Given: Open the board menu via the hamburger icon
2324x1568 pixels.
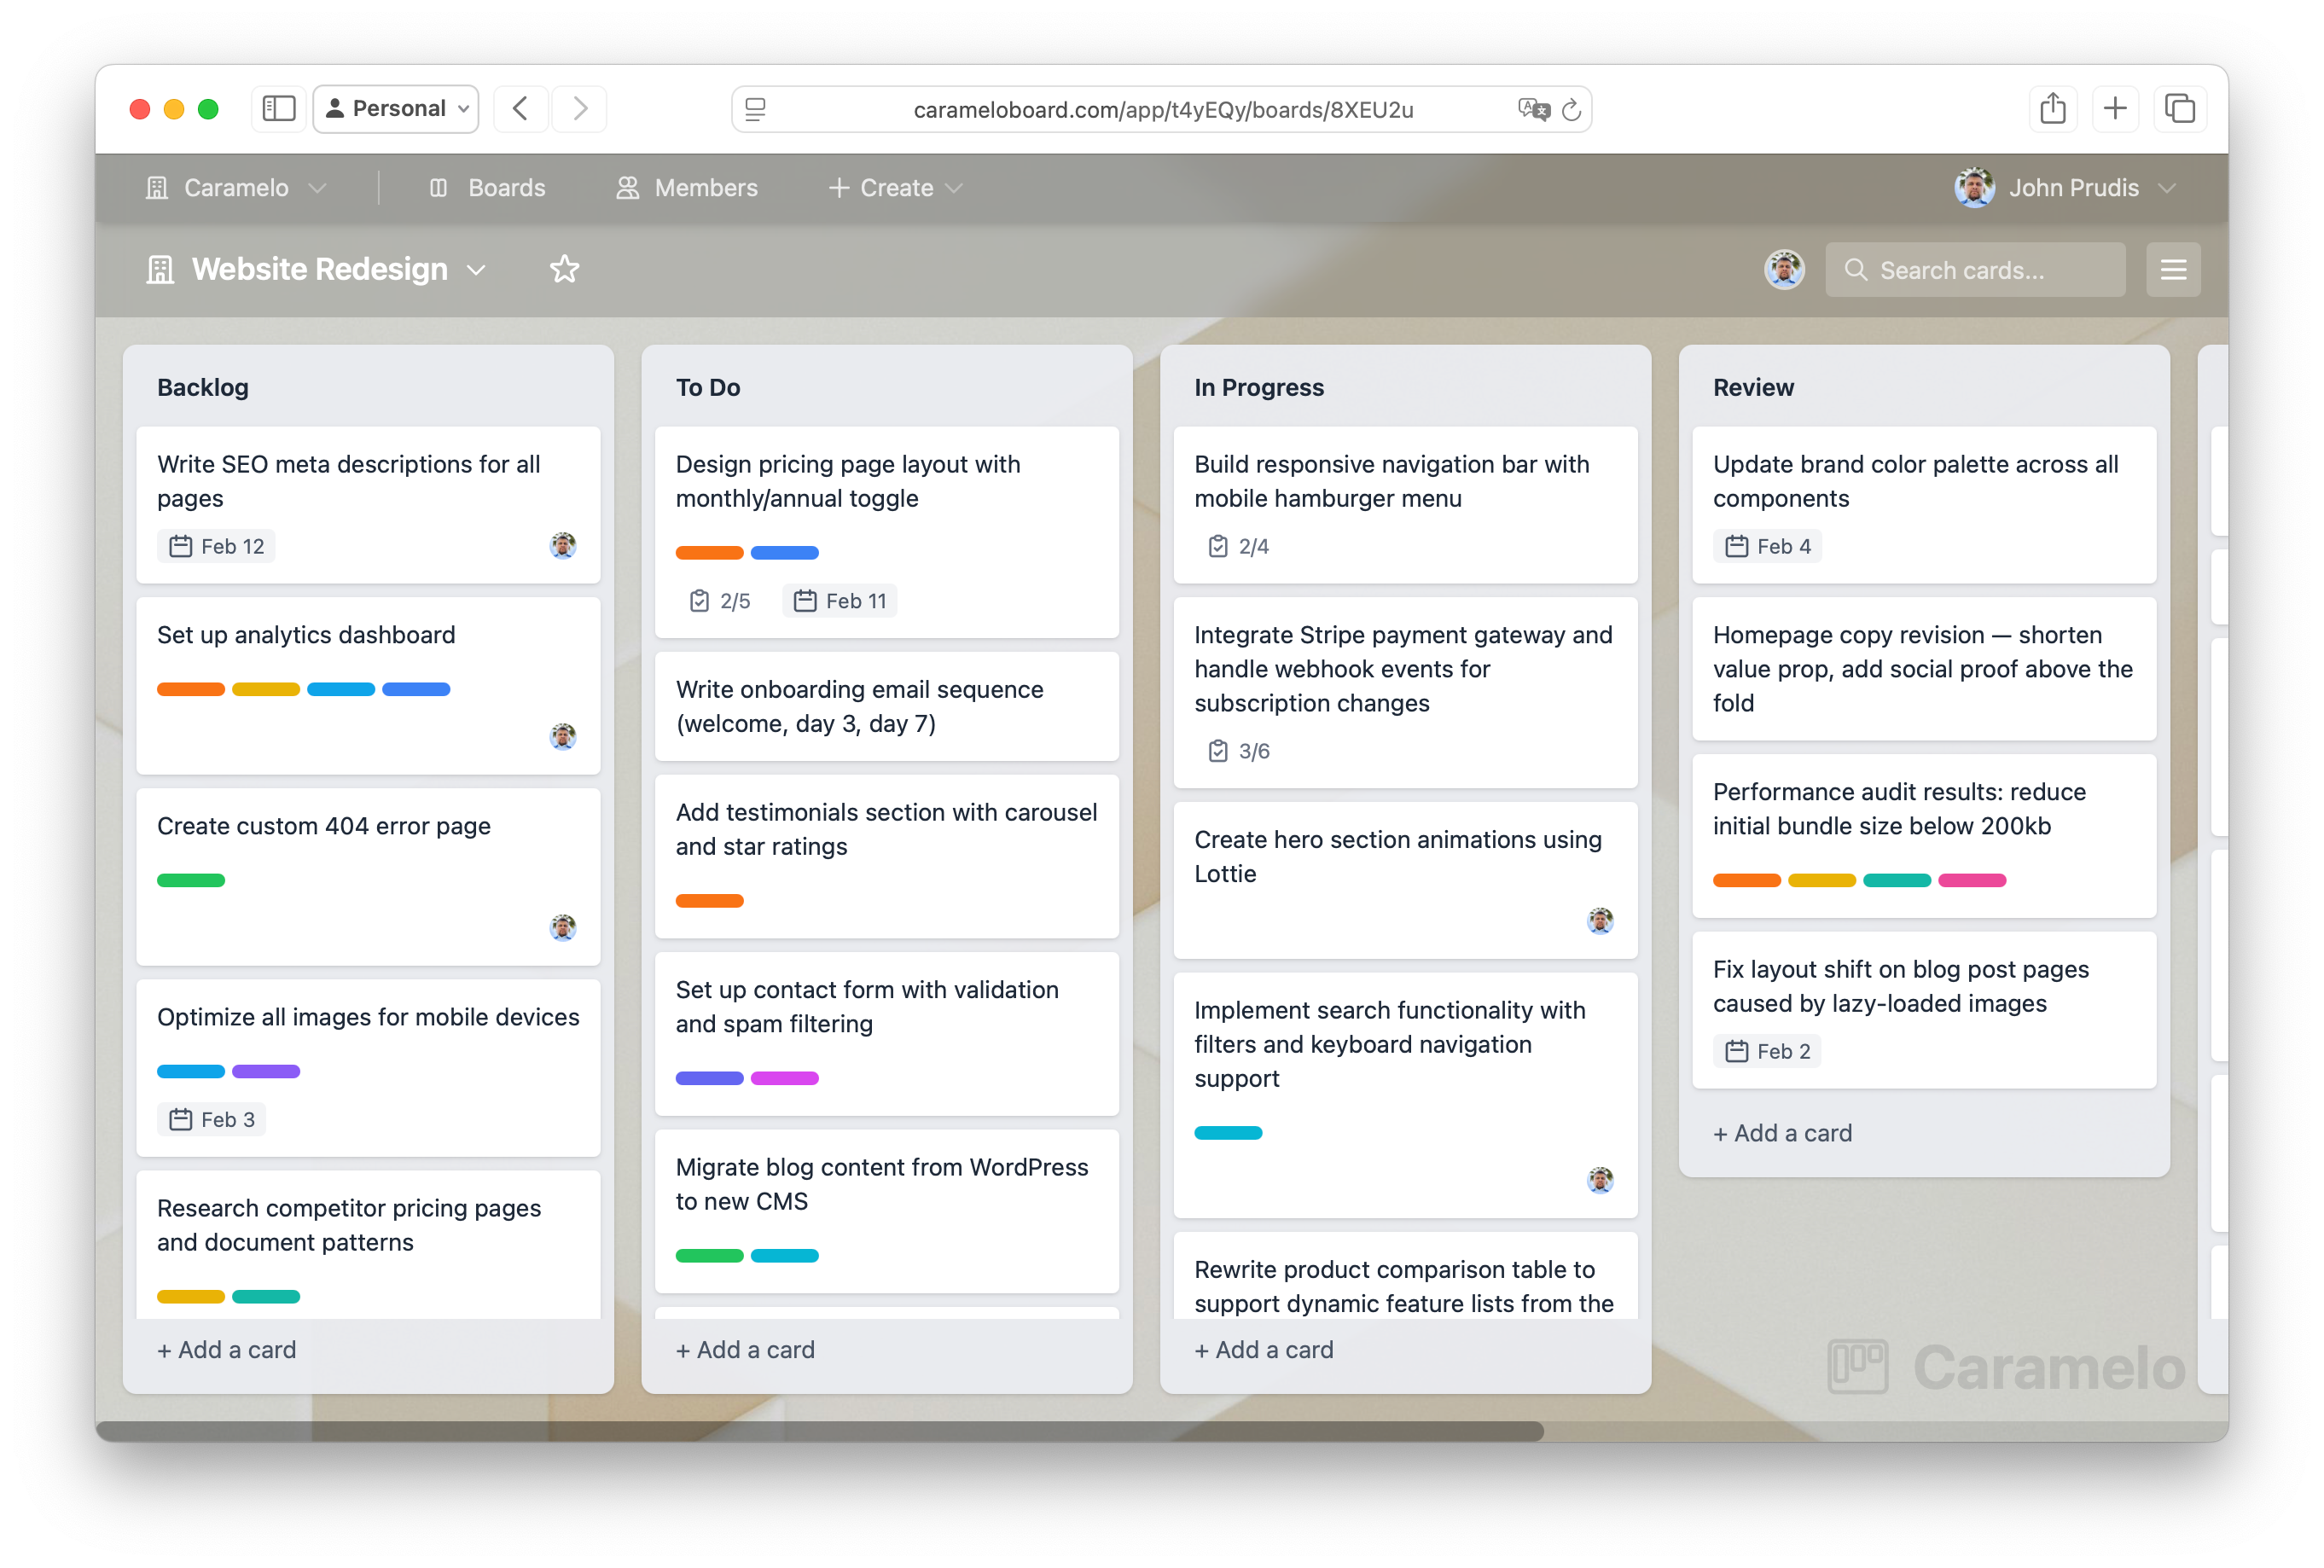Looking at the screenshot, I should point(2172,269).
